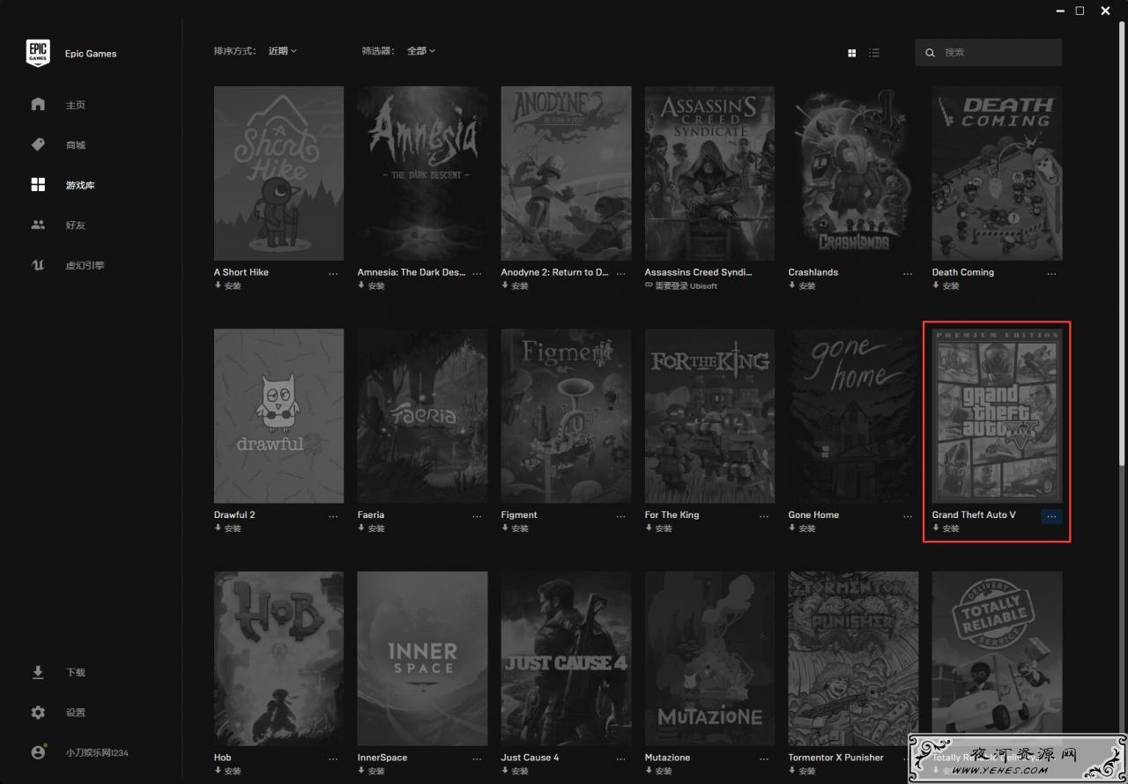Click the Hob game title
This screenshot has height=784, width=1128.
click(x=222, y=758)
